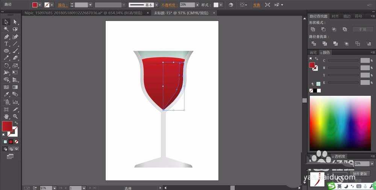376x190 pixels.
Task: Set the None color mode in toolbox
Action: [17, 142]
